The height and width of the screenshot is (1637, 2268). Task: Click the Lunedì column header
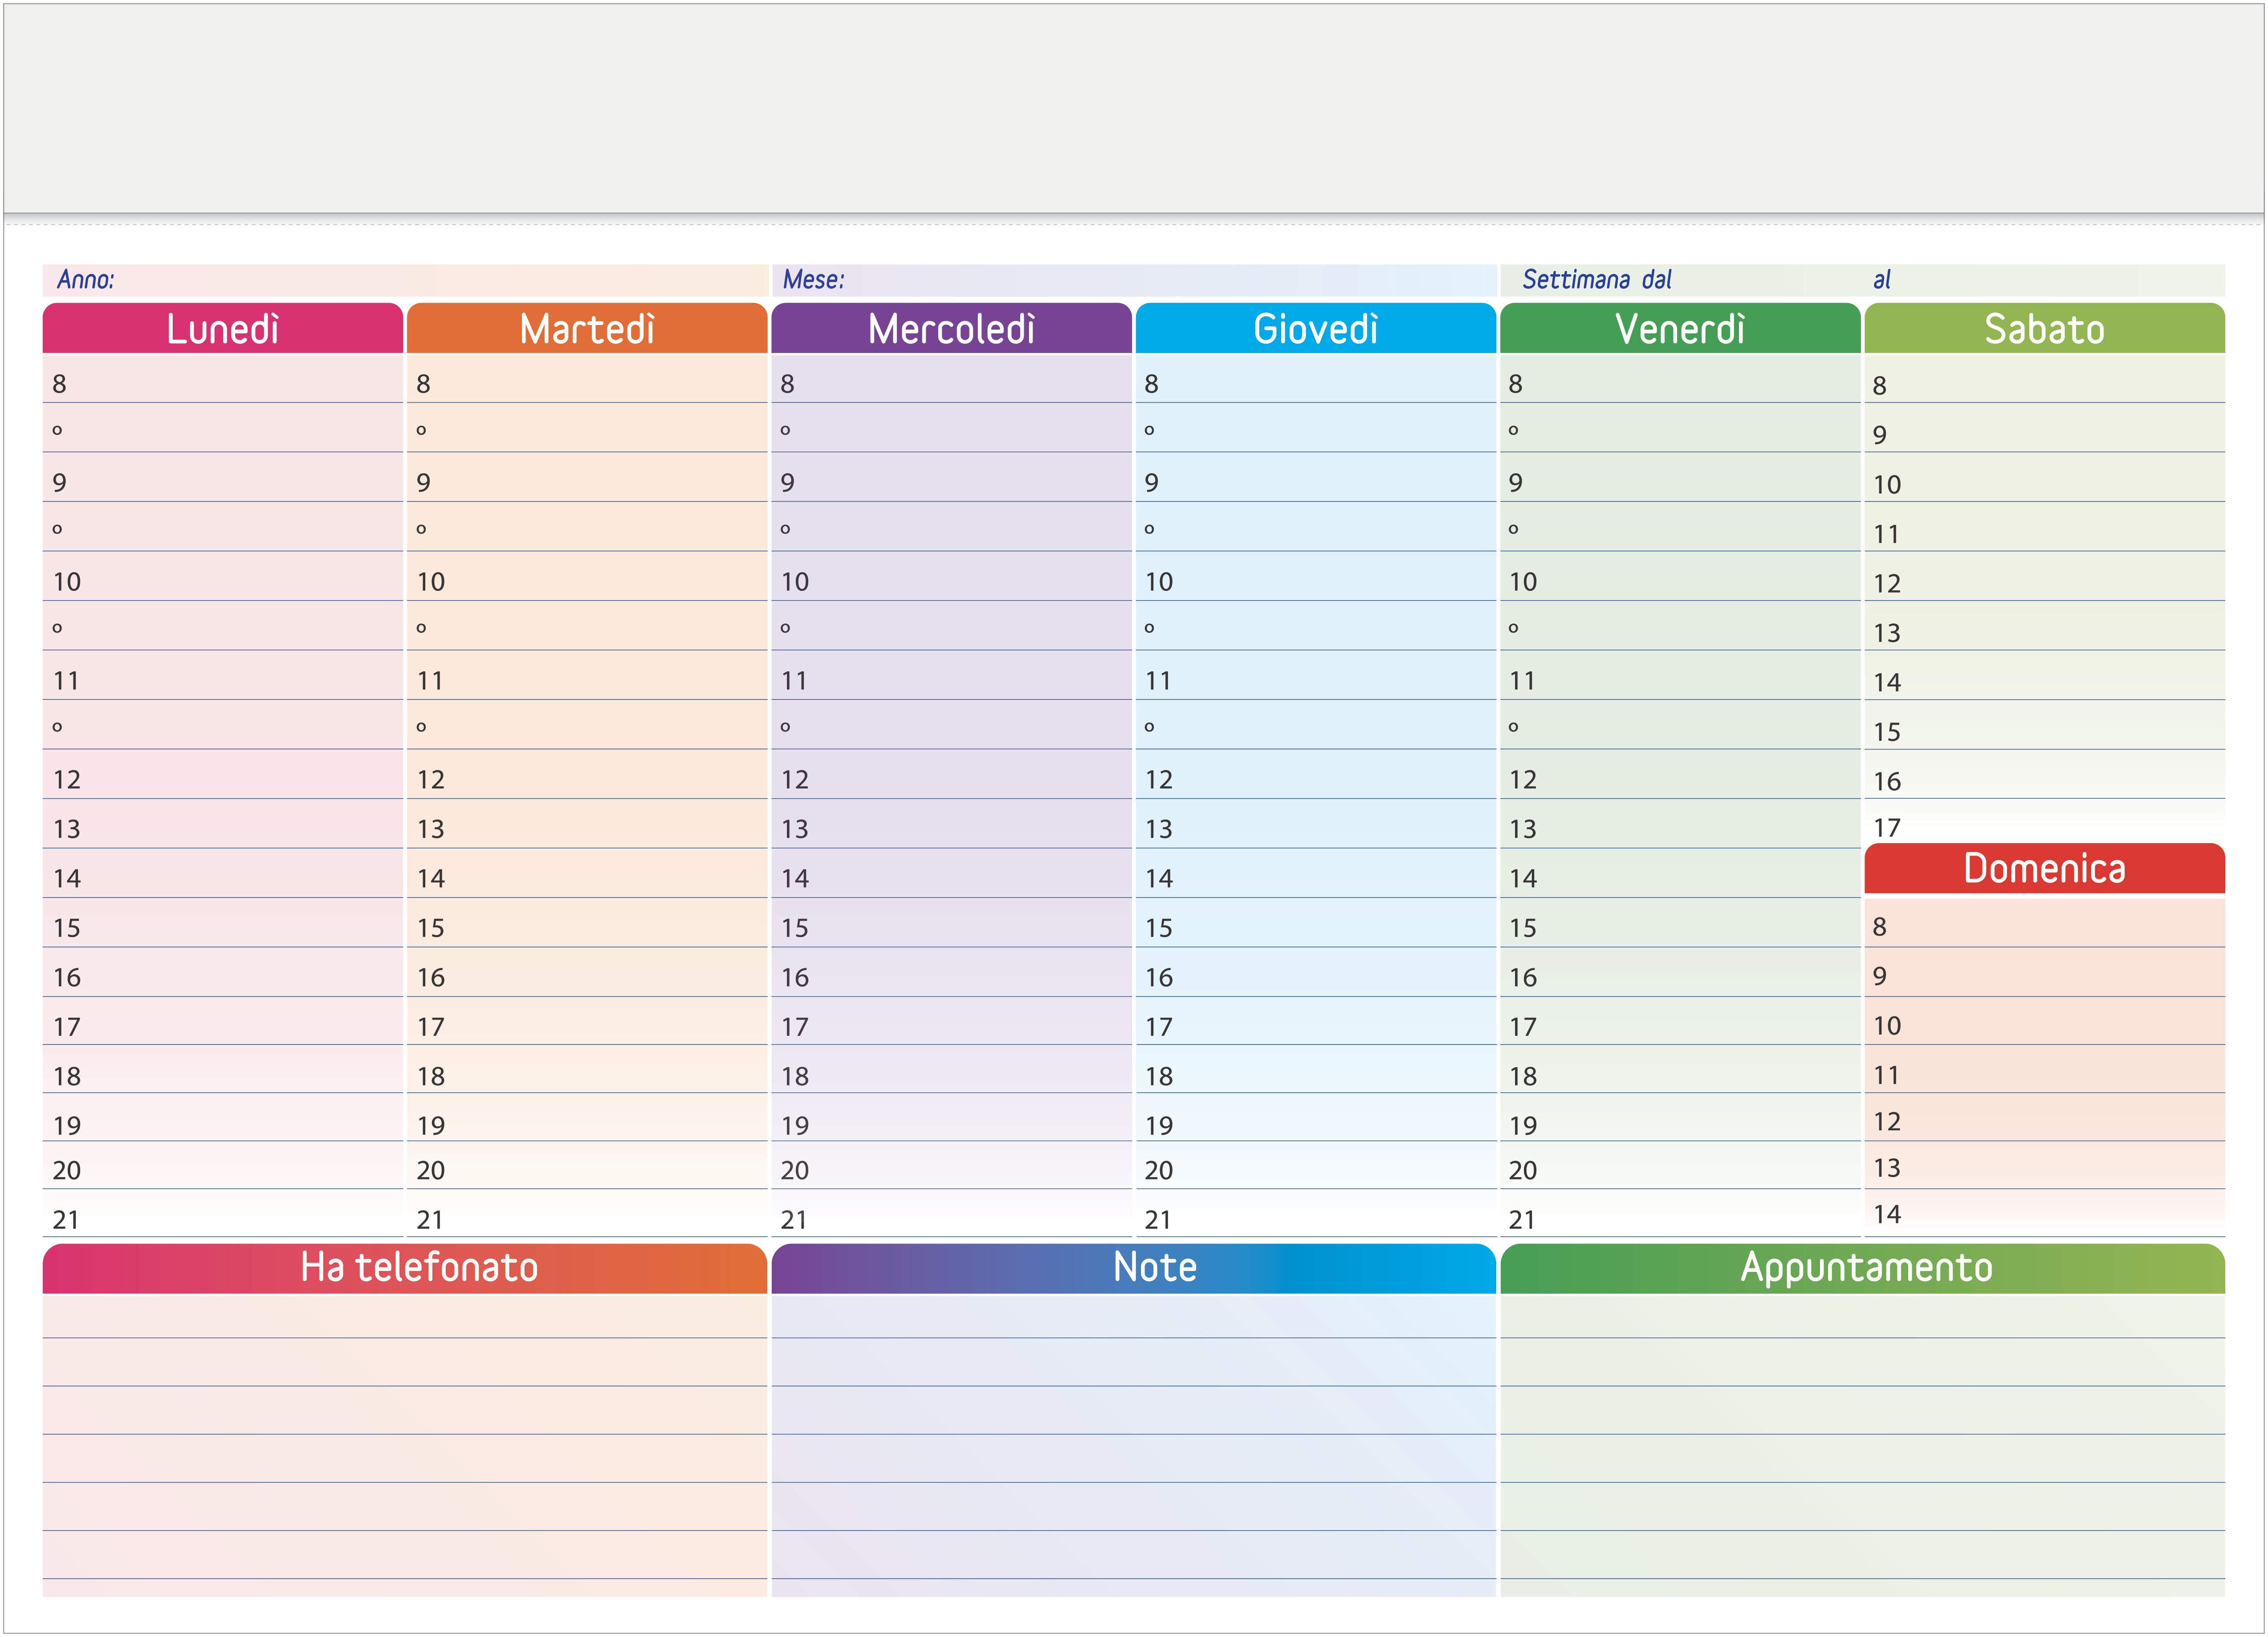click(x=222, y=328)
